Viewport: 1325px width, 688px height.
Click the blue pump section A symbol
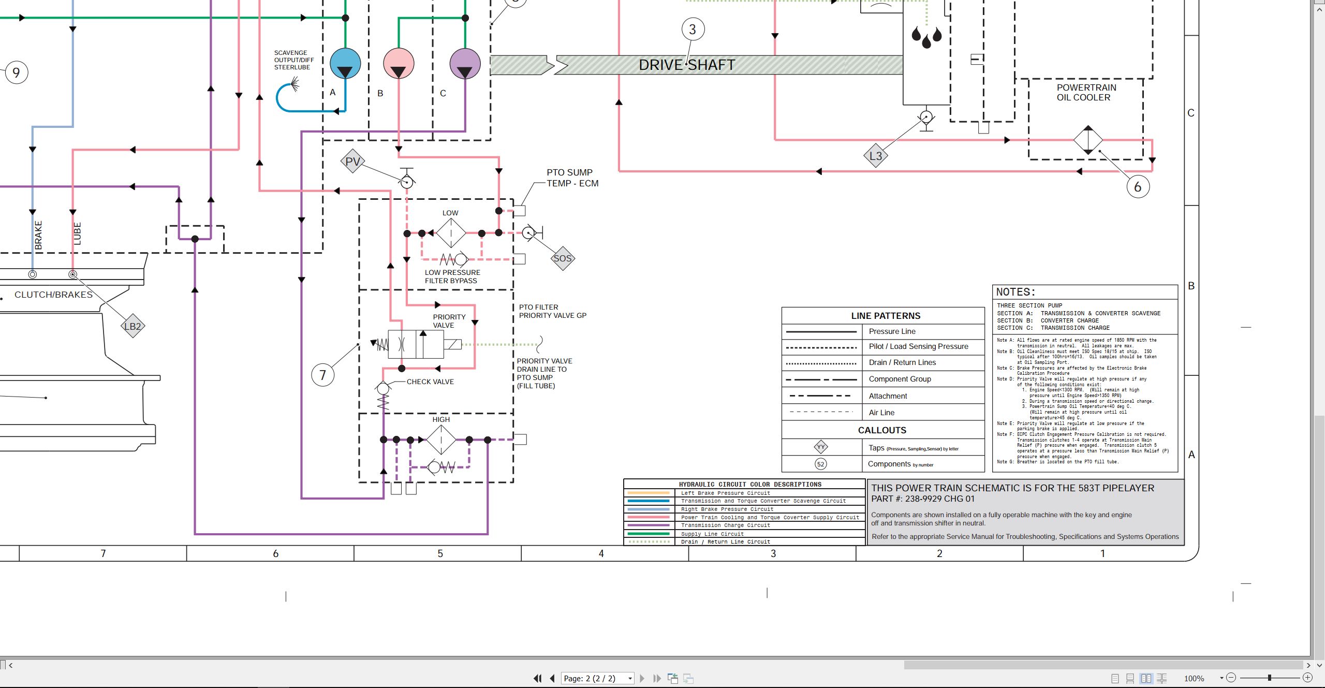[345, 63]
